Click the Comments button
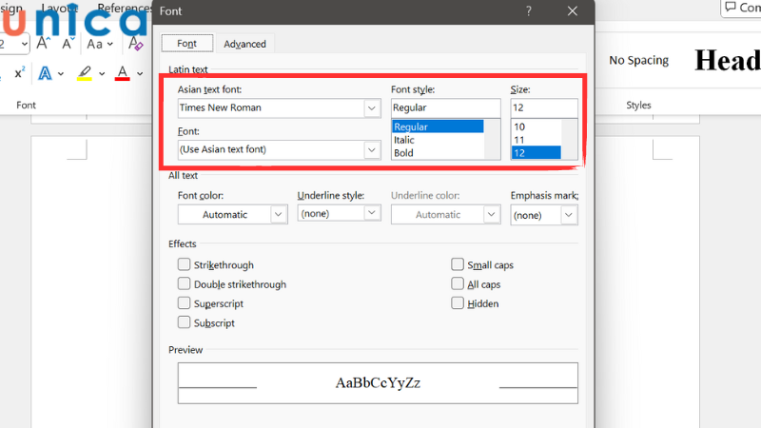The width and height of the screenshot is (761, 428). 742,8
